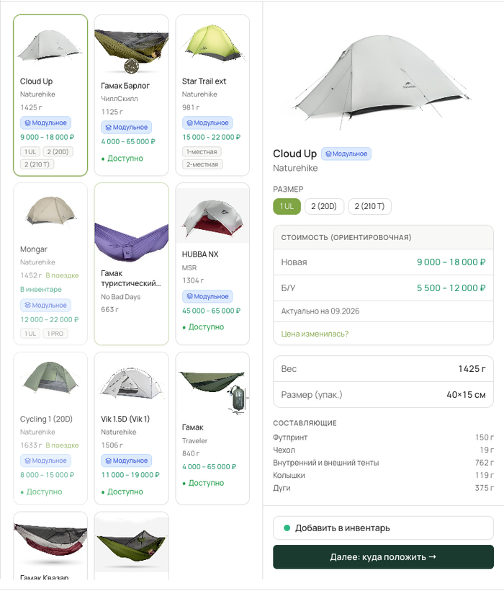Open Гамак туристический purple hammock card
The height and width of the screenshot is (591, 504).
131,264
